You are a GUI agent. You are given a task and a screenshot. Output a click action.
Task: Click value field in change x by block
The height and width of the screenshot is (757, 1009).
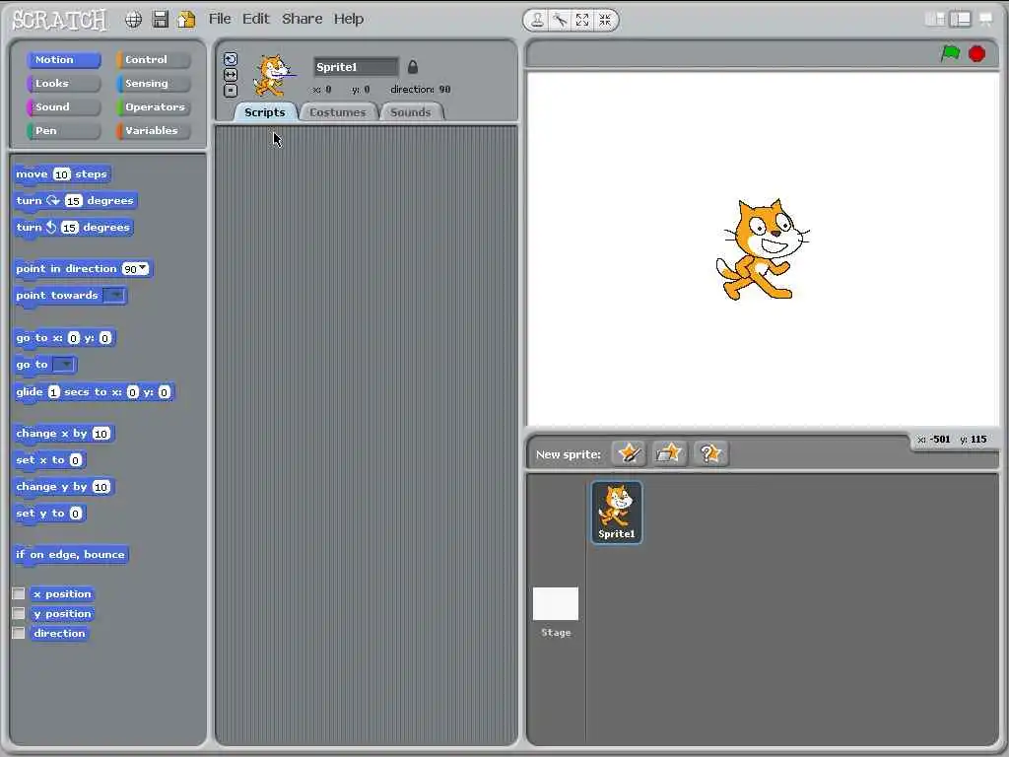coord(101,434)
